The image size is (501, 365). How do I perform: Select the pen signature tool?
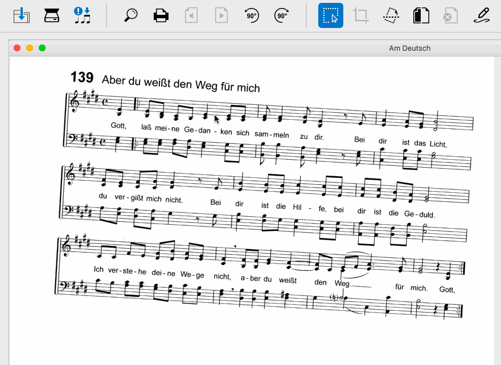482,15
